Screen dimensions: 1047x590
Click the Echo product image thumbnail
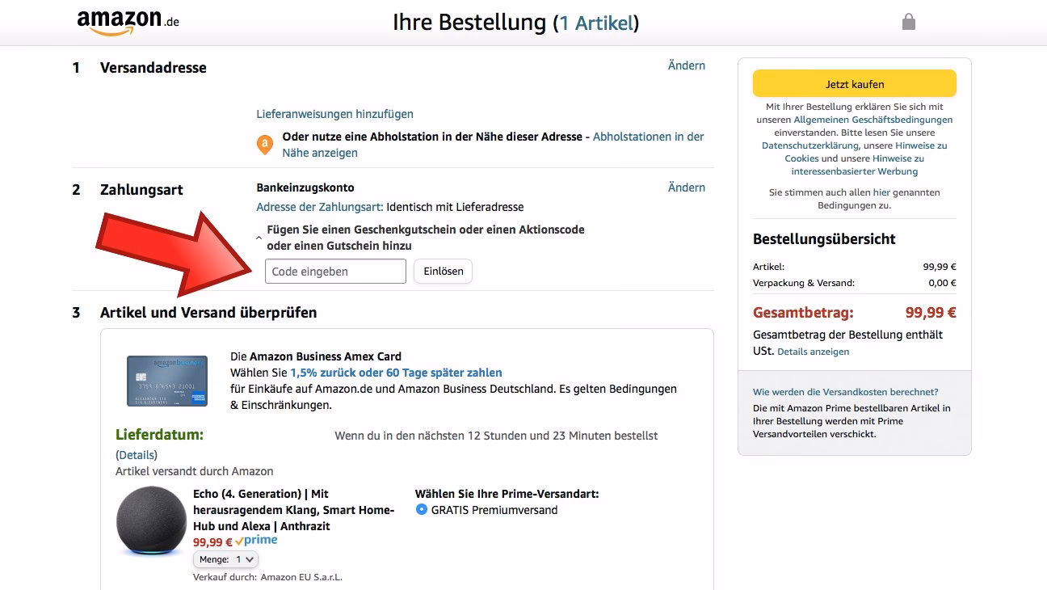click(150, 520)
